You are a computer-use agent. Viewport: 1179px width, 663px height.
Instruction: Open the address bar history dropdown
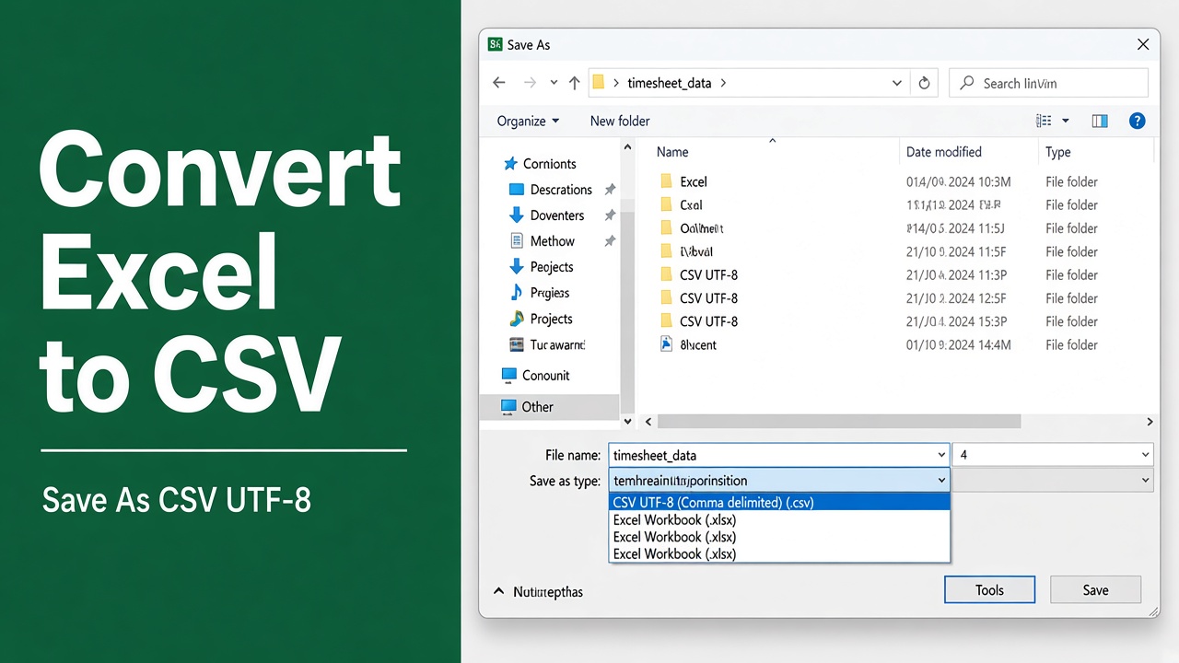point(897,83)
